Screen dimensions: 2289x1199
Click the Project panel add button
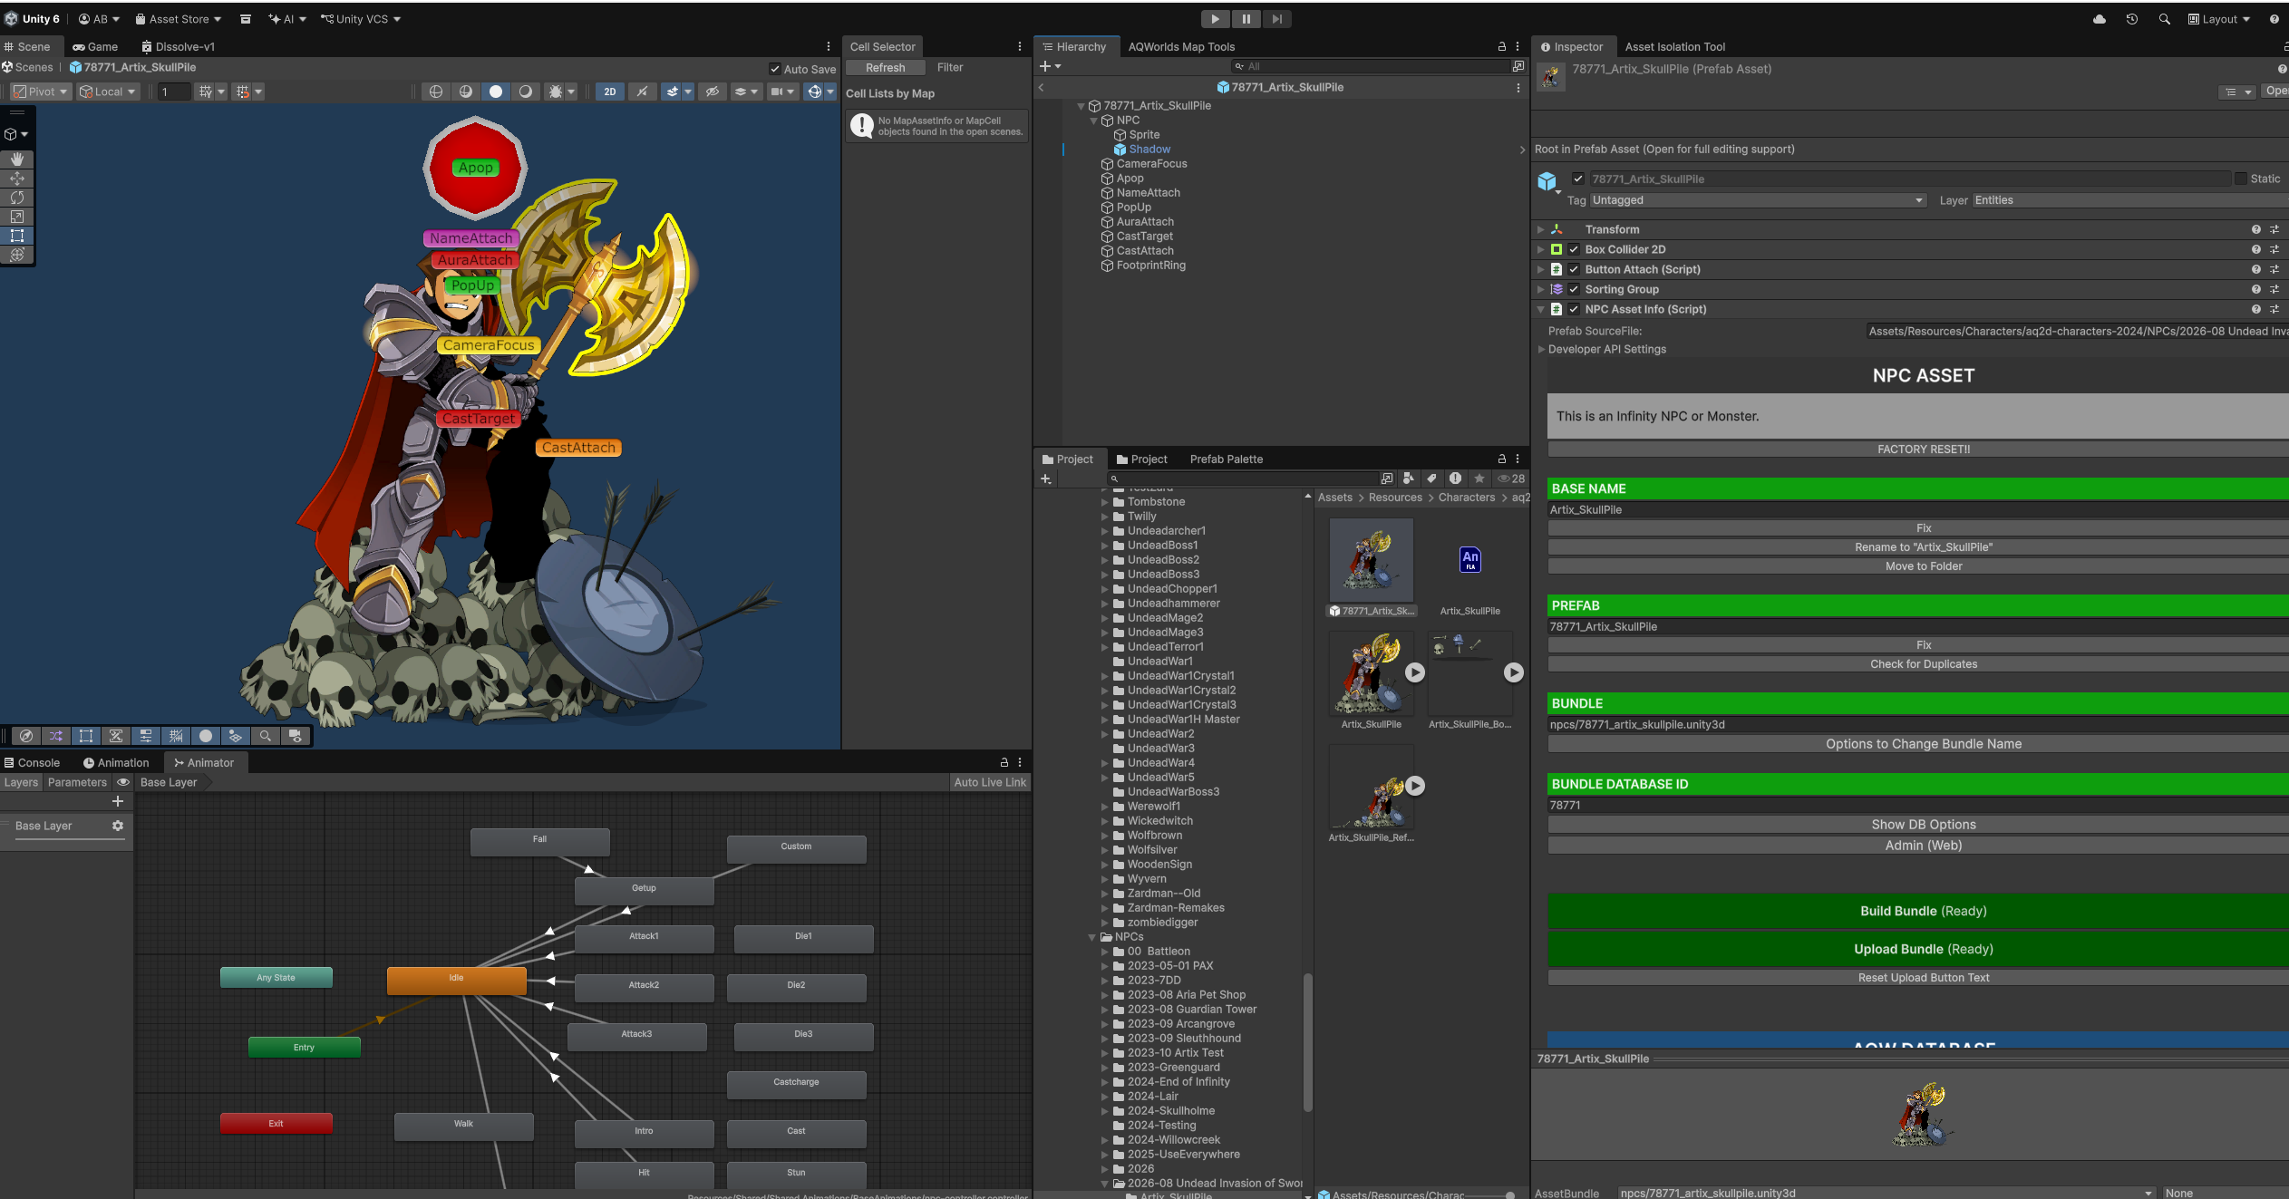coord(1046,479)
